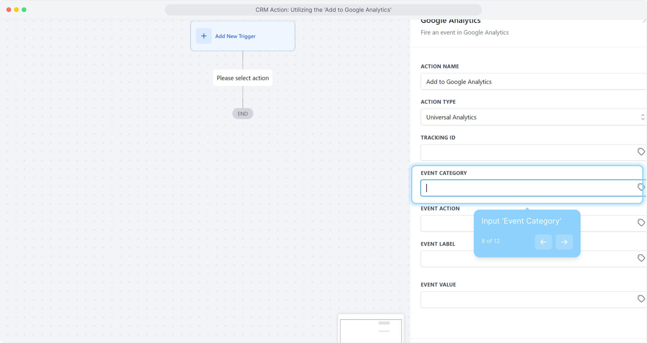This screenshot has height=343, width=647.
Task: Select the Event Label input field
Action: pos(445,259)
